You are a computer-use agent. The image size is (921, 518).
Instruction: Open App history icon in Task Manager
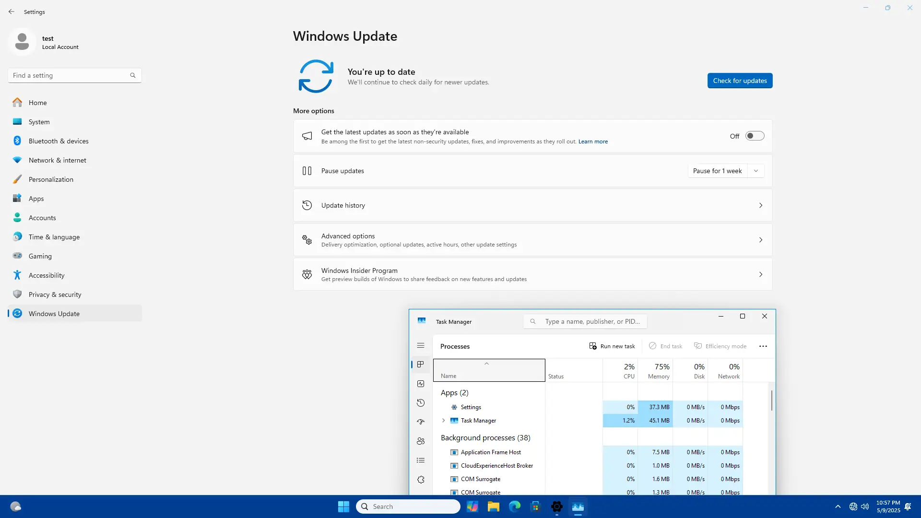coord(421,403)
